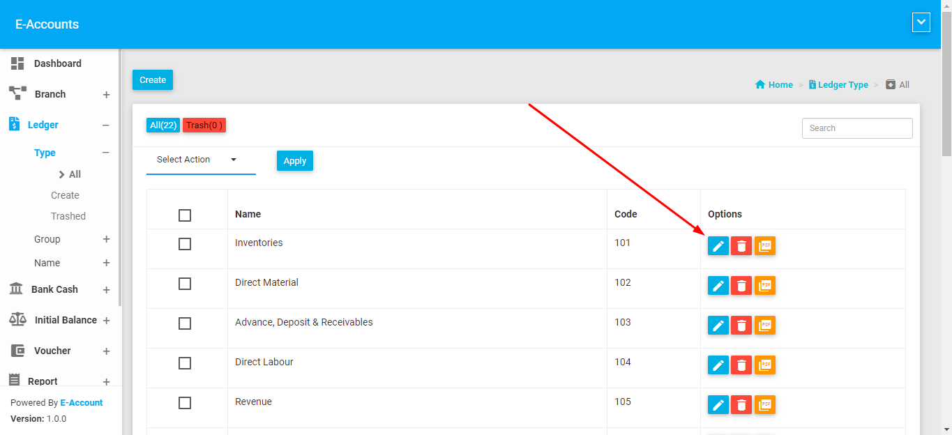Screen dimensions: 952x435
Task: Check the select-all header checkbox
Action: [185, 215]
